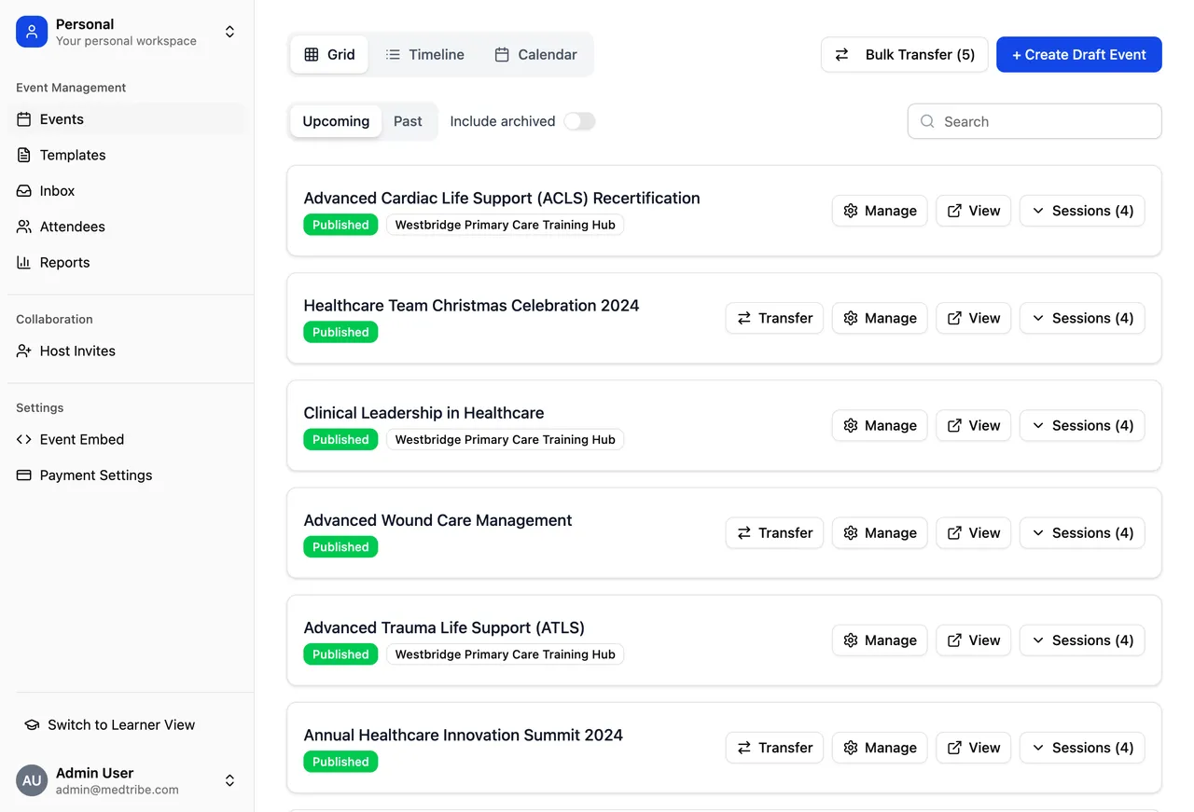Open the Admin User account menu chevron

pos(229,780)
